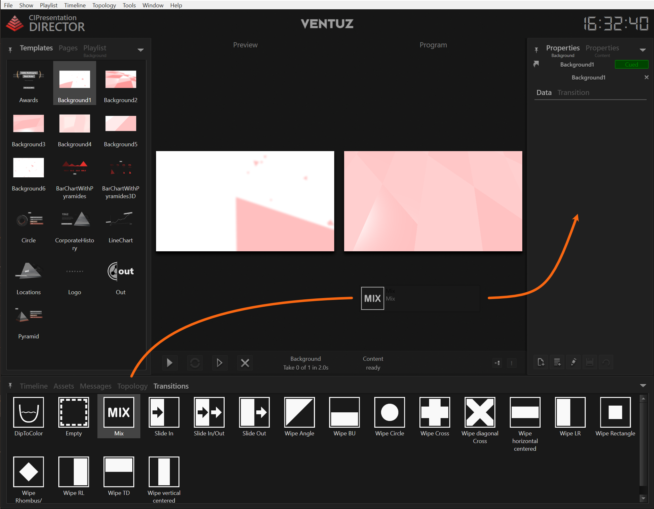Click the add to playlist icon
The height and width of the screenshot is (509, 654).
point(557,362)
